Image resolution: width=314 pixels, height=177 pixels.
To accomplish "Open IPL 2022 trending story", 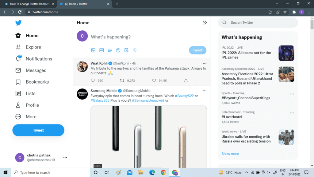I will click(x=246, y=55).
